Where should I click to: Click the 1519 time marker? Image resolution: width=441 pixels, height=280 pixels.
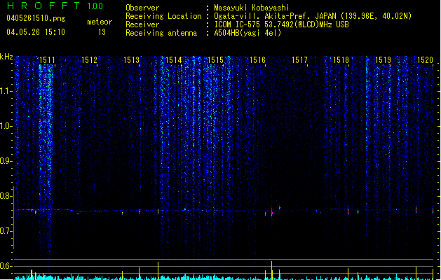(x=384, y=59)
